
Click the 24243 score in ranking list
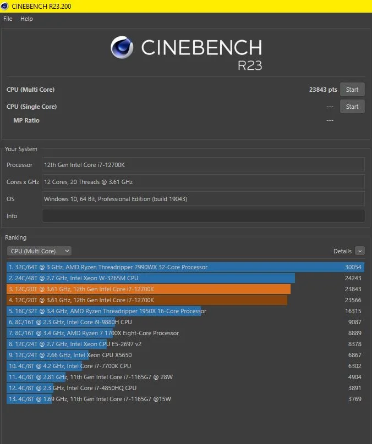pyautogui.click(x=353, y=278)
